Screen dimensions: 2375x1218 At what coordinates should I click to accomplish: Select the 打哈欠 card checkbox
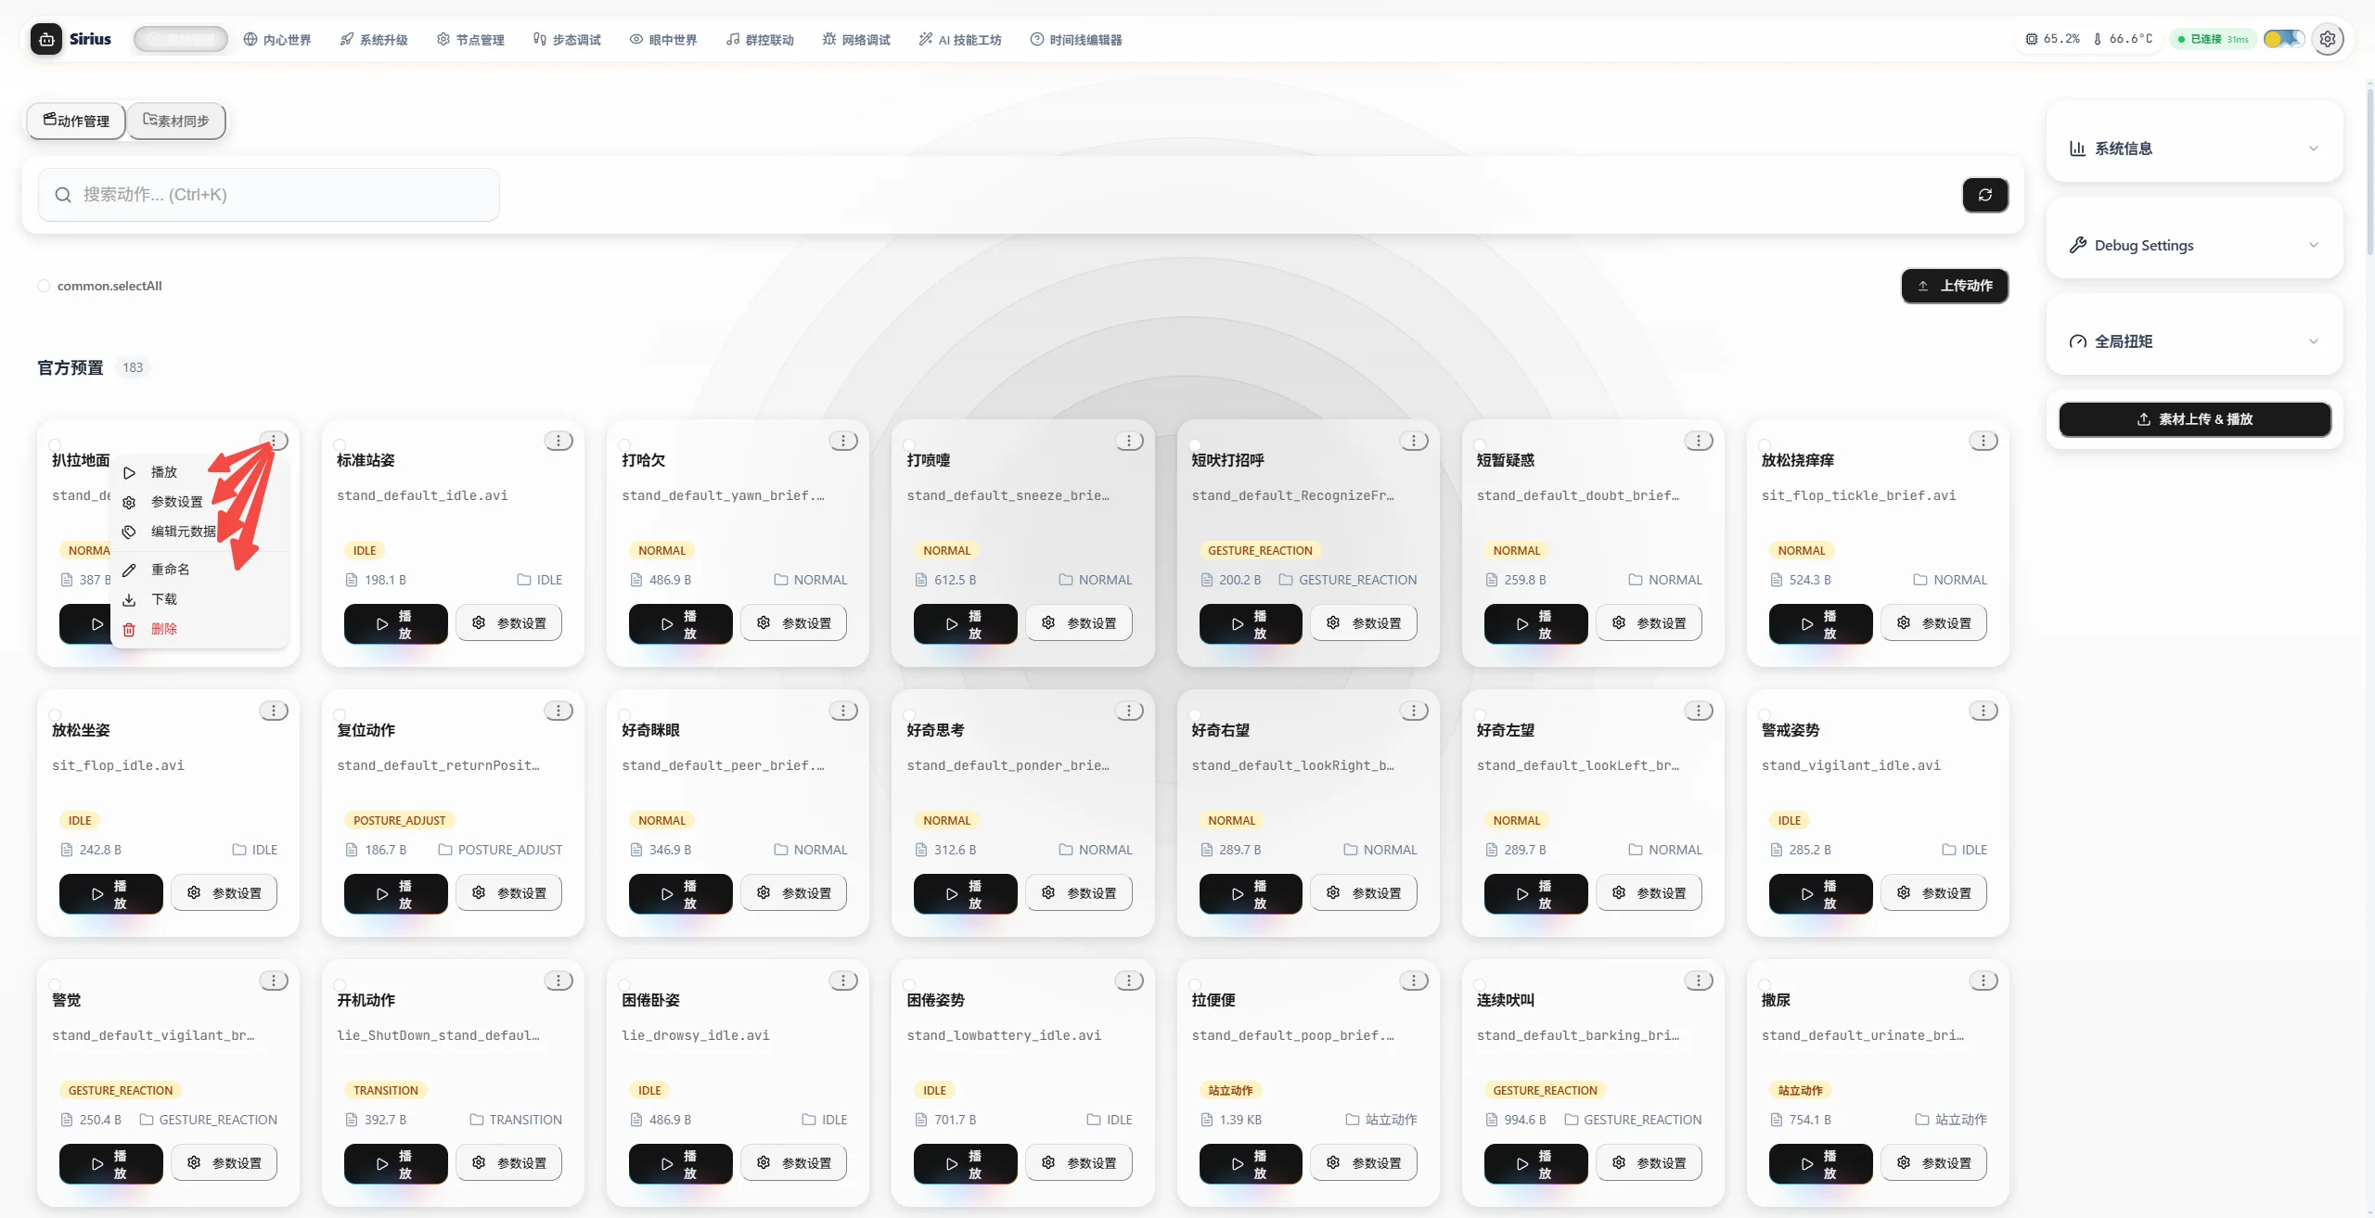[x=624, y=444]
